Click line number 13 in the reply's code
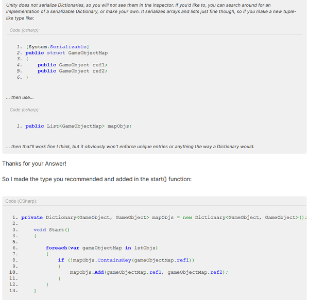309x300 pixels. coord(13,291)
